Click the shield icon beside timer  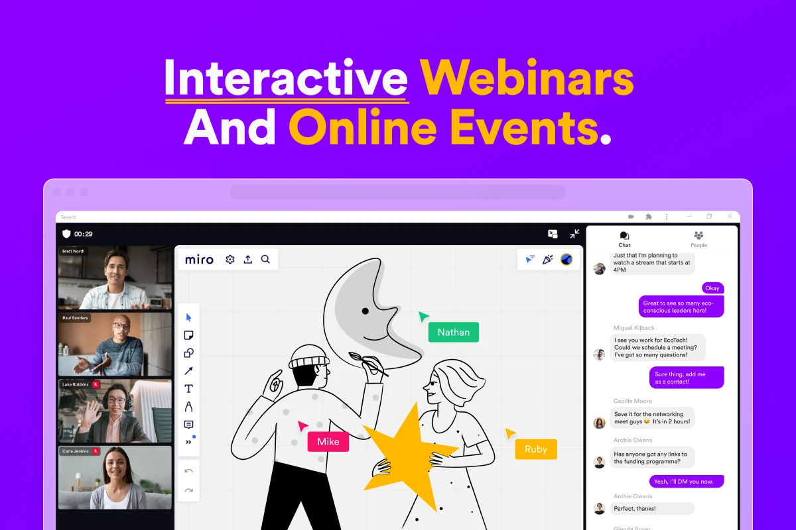point(66,234)
